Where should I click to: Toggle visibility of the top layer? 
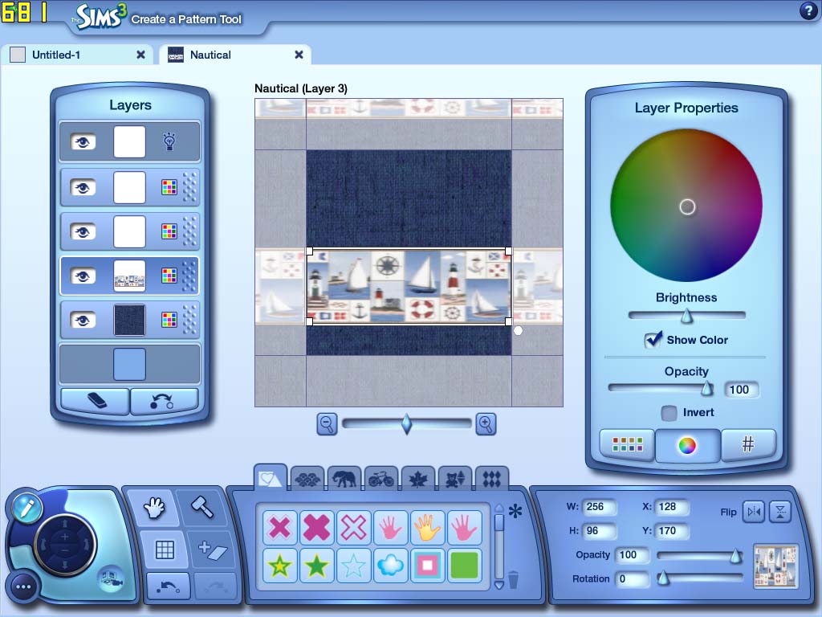pyautogui.click(x=83, y=142)
